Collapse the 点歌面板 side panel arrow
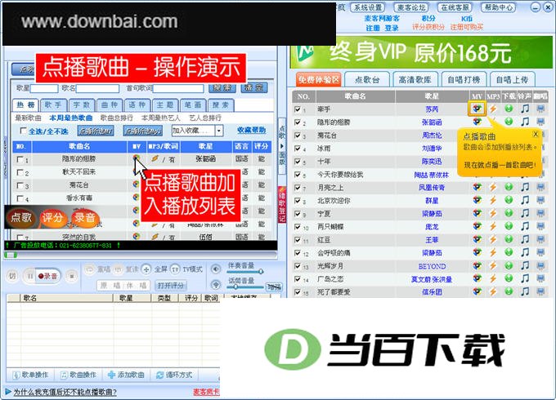Screen dimensions: 556x400 click(282, 146)
